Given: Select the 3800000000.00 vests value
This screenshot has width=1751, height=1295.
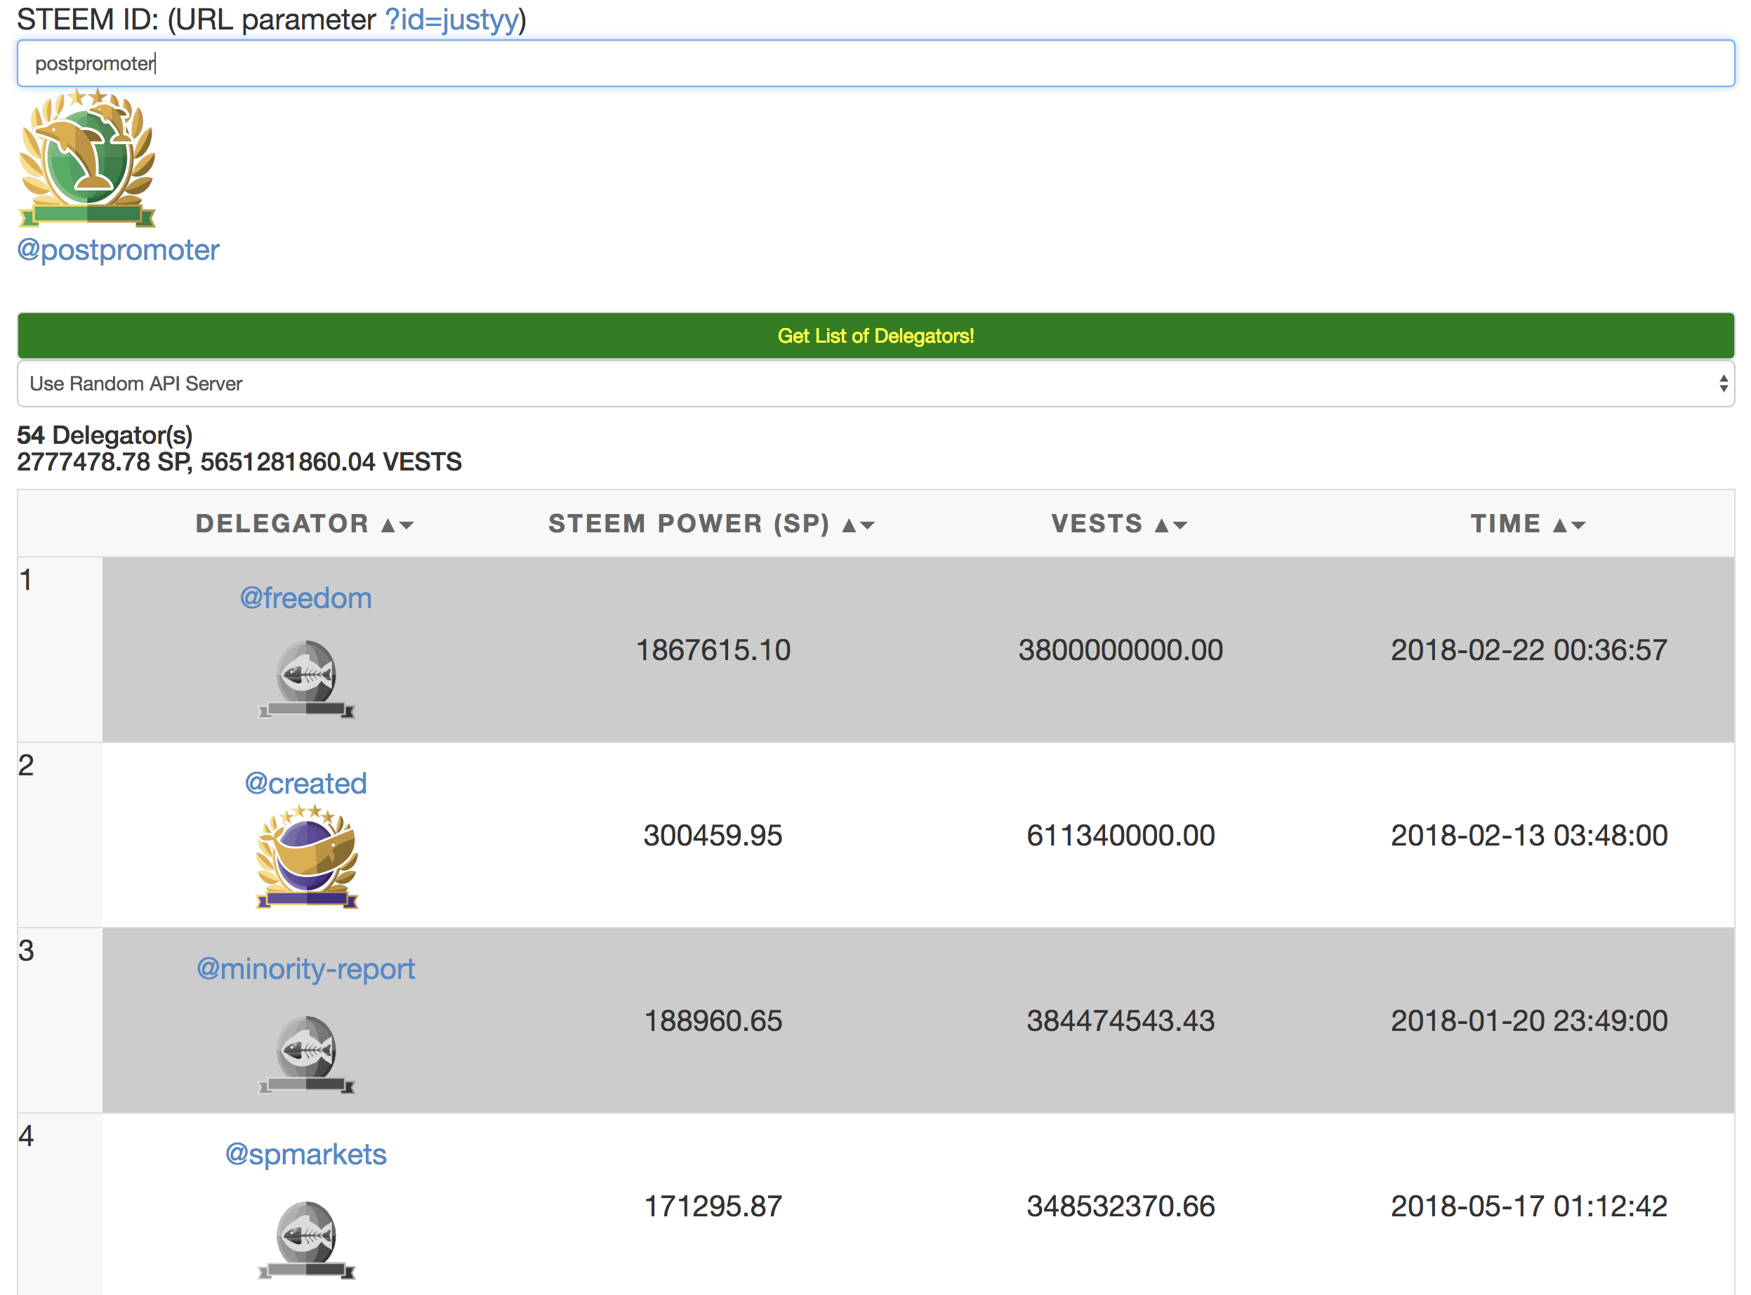Looking at the screenshot, I should click(1121, 650).
